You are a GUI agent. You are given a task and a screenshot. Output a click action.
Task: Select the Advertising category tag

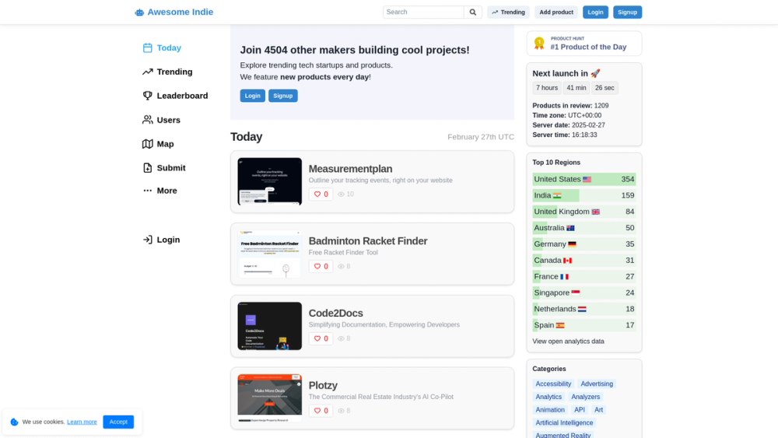(x=597, y=384)
